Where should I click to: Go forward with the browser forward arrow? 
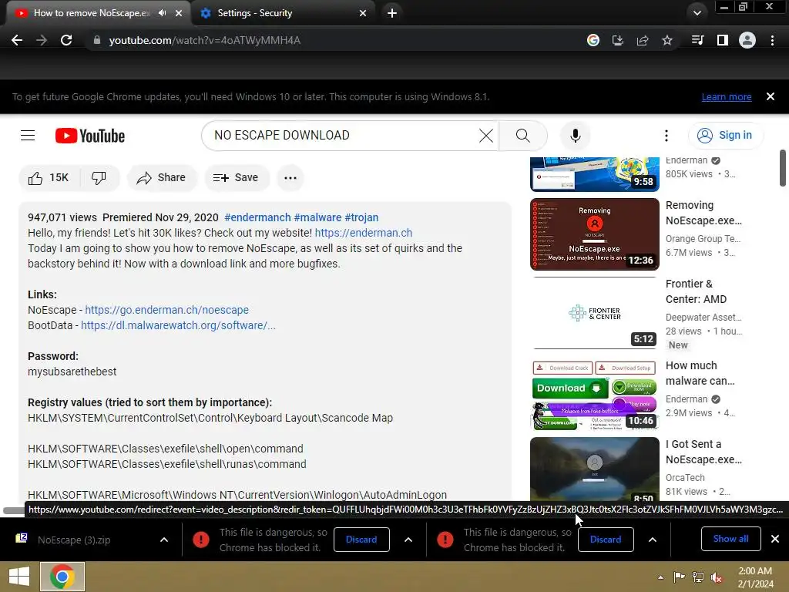click(x=42, y=40)
